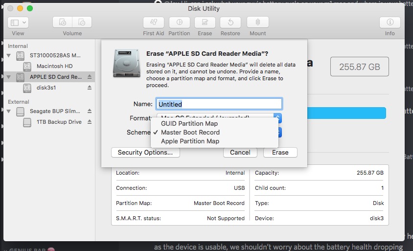Click the ST31000528AS drive icon
Viewport: 413px width, 251px height.
pyautogui.click(x=20, y=56)
